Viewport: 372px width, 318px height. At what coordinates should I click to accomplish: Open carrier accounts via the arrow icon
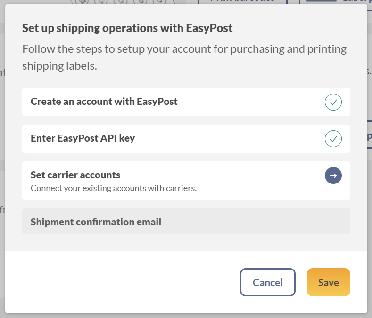click(x=333, y=175)
